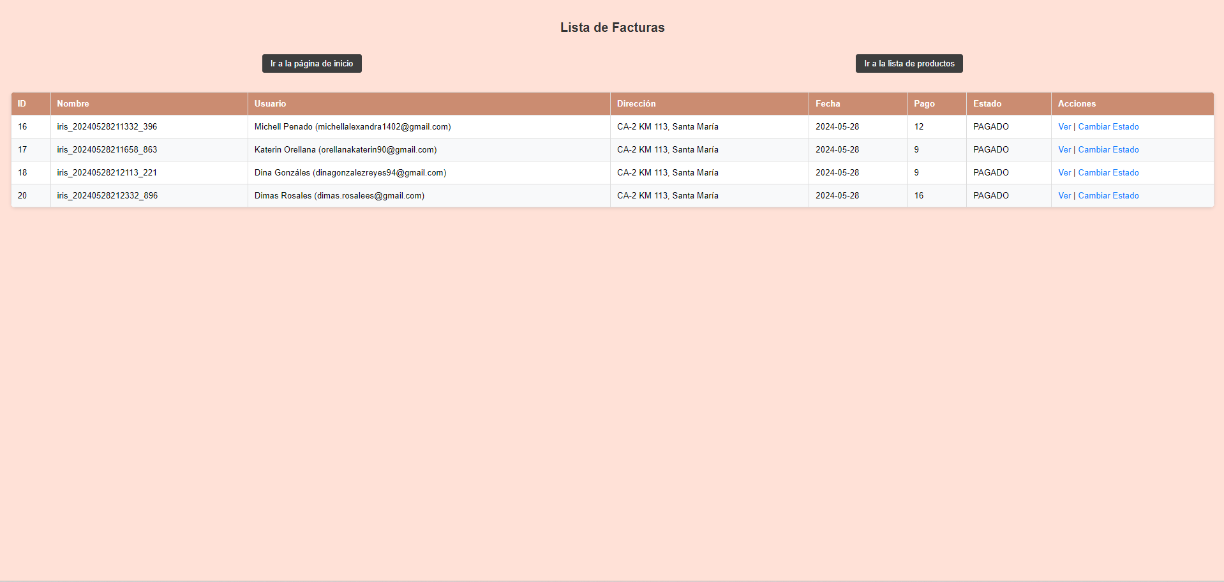Click the Fecha column header
The height and width of the screenshot is (582, 1224).
click(828, 103)
